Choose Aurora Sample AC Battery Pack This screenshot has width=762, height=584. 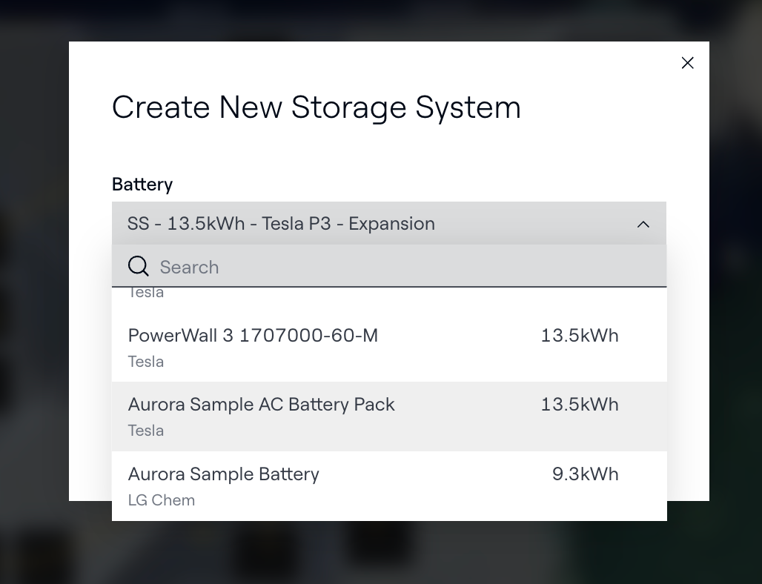261,405
